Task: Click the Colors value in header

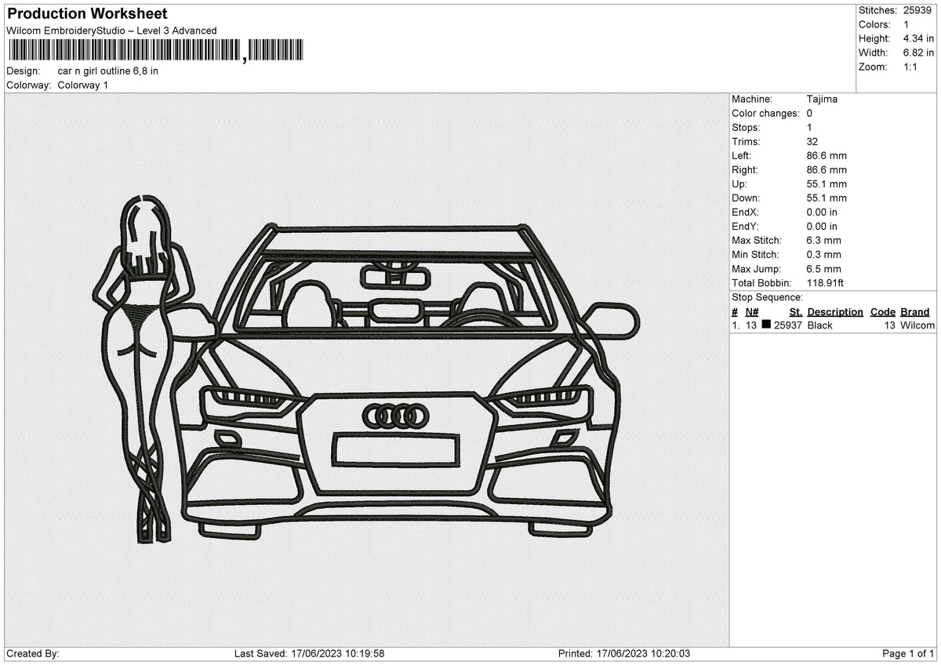Action: 906,24
